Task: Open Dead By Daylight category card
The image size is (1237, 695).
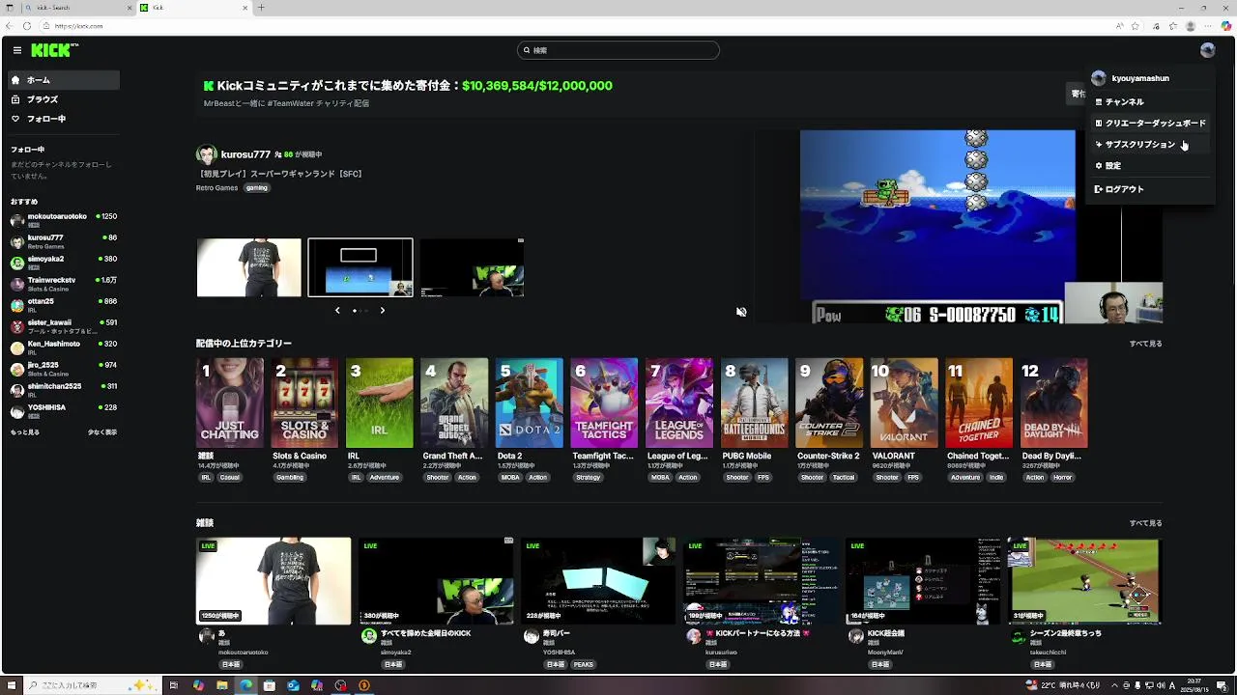Action: click(x=1053, y=403)
